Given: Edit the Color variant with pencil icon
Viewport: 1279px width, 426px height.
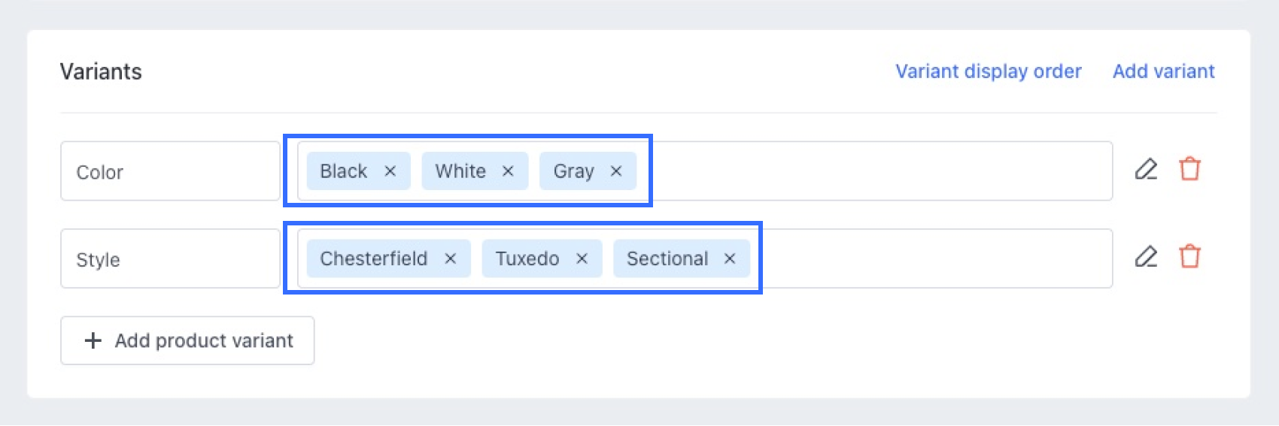Looking at the screenshot, I should click(x=1146, y=169).
